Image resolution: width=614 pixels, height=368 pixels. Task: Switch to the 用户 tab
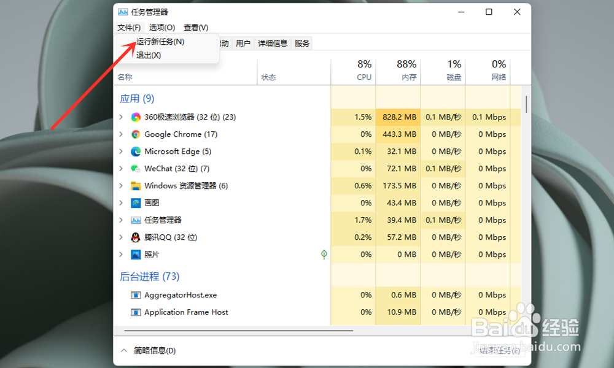pyautogui.click(x=243, y=44)
